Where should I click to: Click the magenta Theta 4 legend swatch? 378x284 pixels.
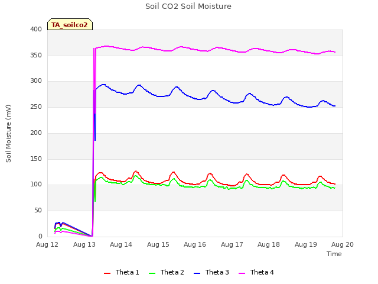pyautogui.click(x=242, y=273)
